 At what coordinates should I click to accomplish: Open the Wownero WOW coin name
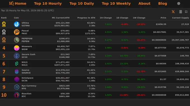[x=27, y=48]
